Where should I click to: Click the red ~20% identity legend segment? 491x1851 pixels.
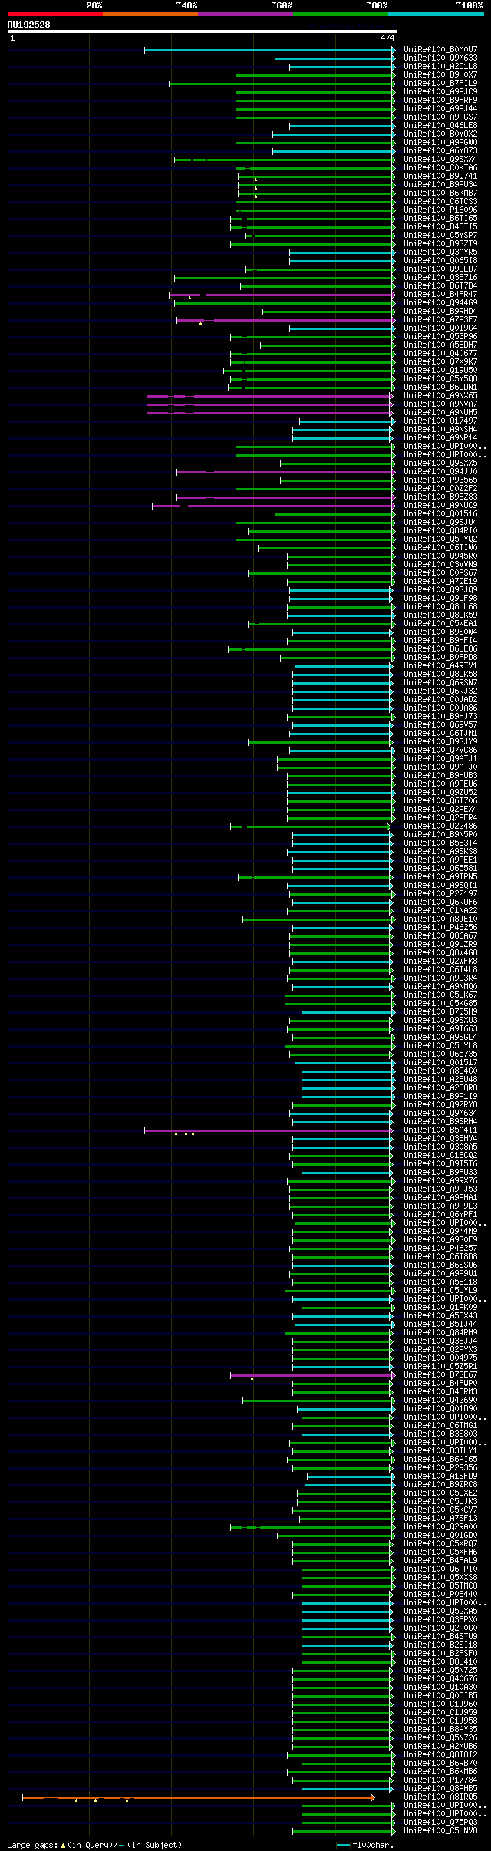pyautogui.click(x=55, y=14)
